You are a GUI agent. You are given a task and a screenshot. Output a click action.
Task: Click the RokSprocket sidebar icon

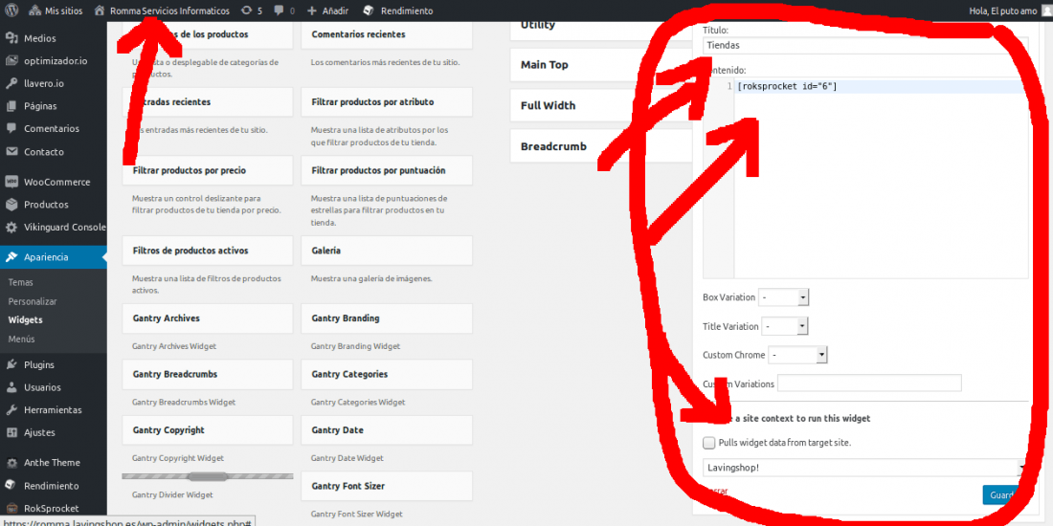pyautogui.click(x=11, y=509)
